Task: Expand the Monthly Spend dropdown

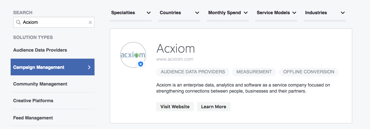Action: click(x=246, y=13)
